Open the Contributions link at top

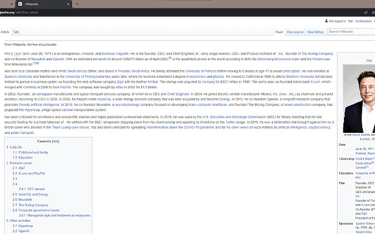363,20
